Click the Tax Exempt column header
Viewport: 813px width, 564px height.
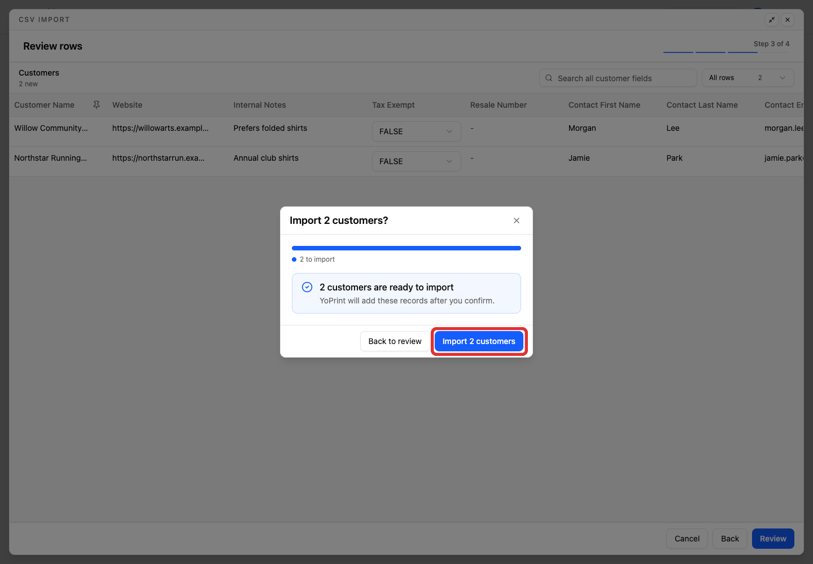point(394,105)
